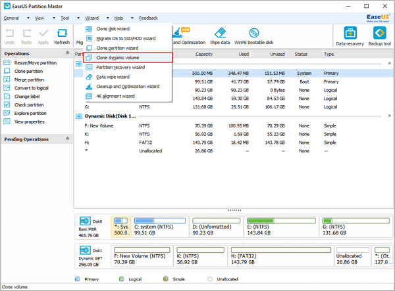Select the H: FAT32 volume row

pyautogui.click(x=233, y=143)
